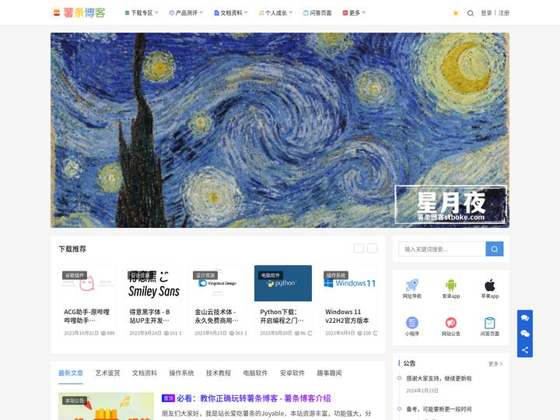Open ACG助手-原哔哩哔哩助手 title link

click(x=87, y=316)
